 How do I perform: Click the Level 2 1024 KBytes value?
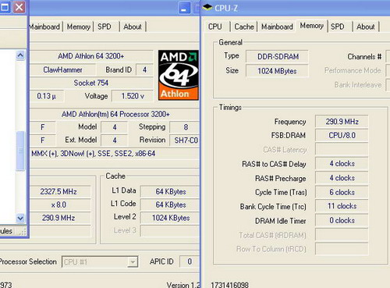point(170,218)
